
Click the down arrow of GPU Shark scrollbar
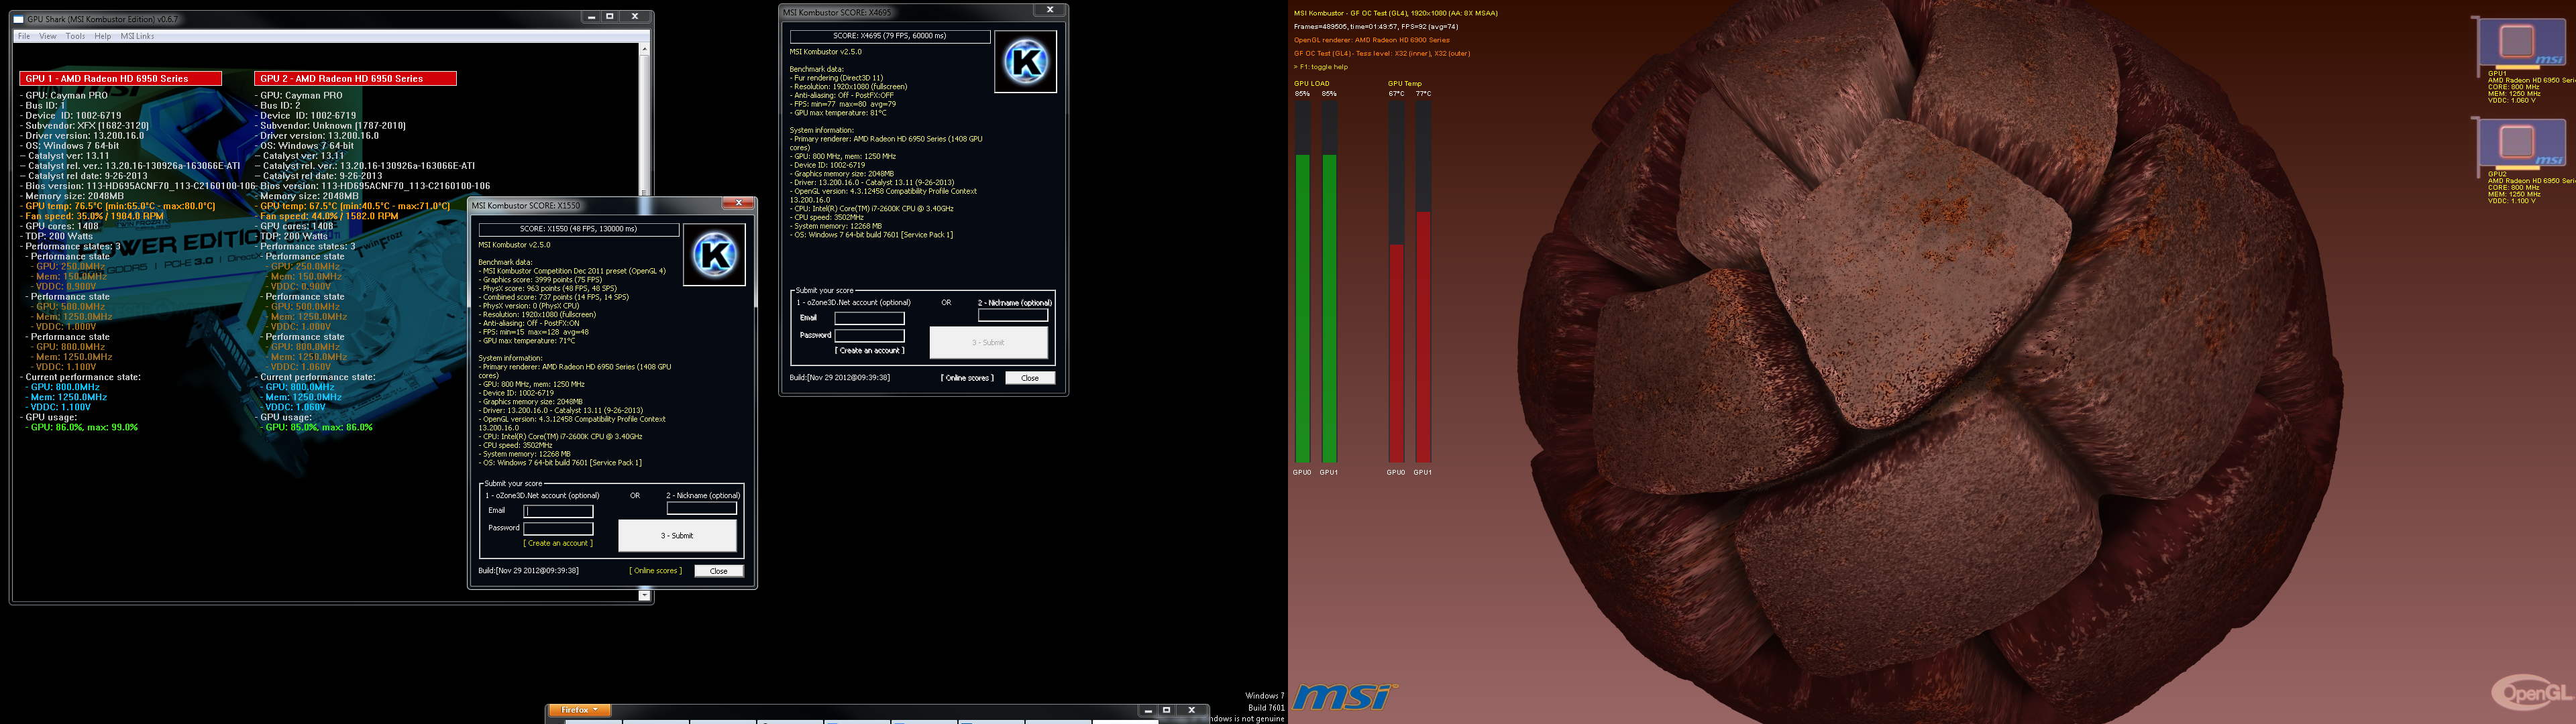(644, 595)
